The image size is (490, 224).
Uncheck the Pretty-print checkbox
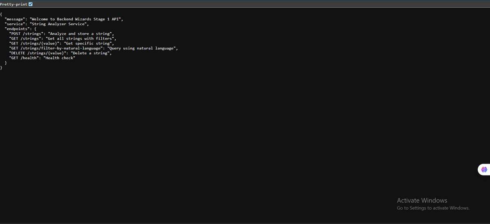coord(31,4)
